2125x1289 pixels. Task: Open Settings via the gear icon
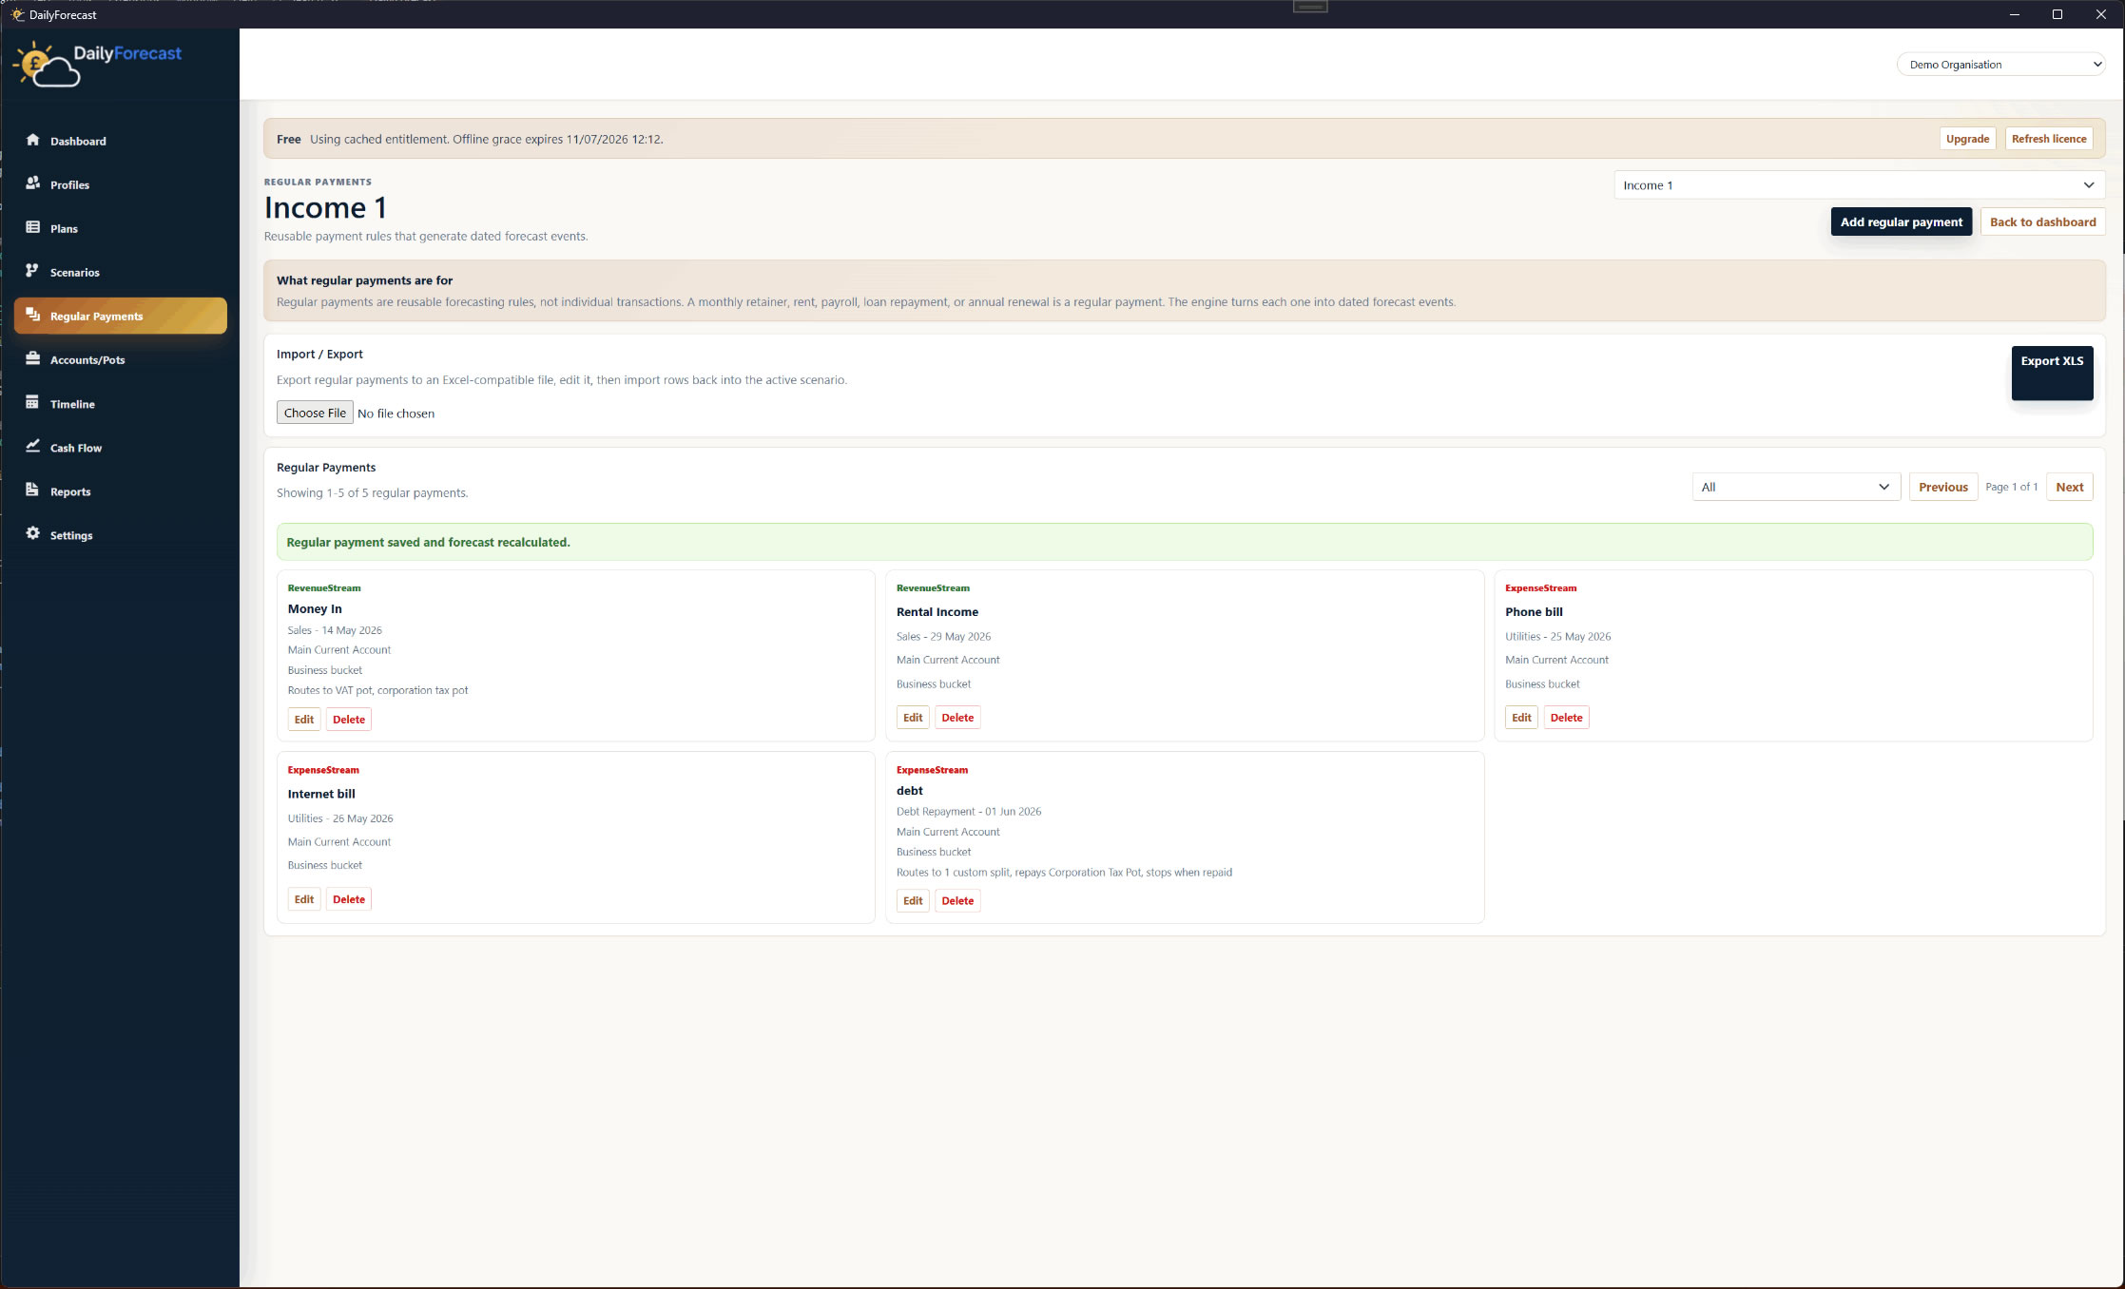click(x=33, y=533)
